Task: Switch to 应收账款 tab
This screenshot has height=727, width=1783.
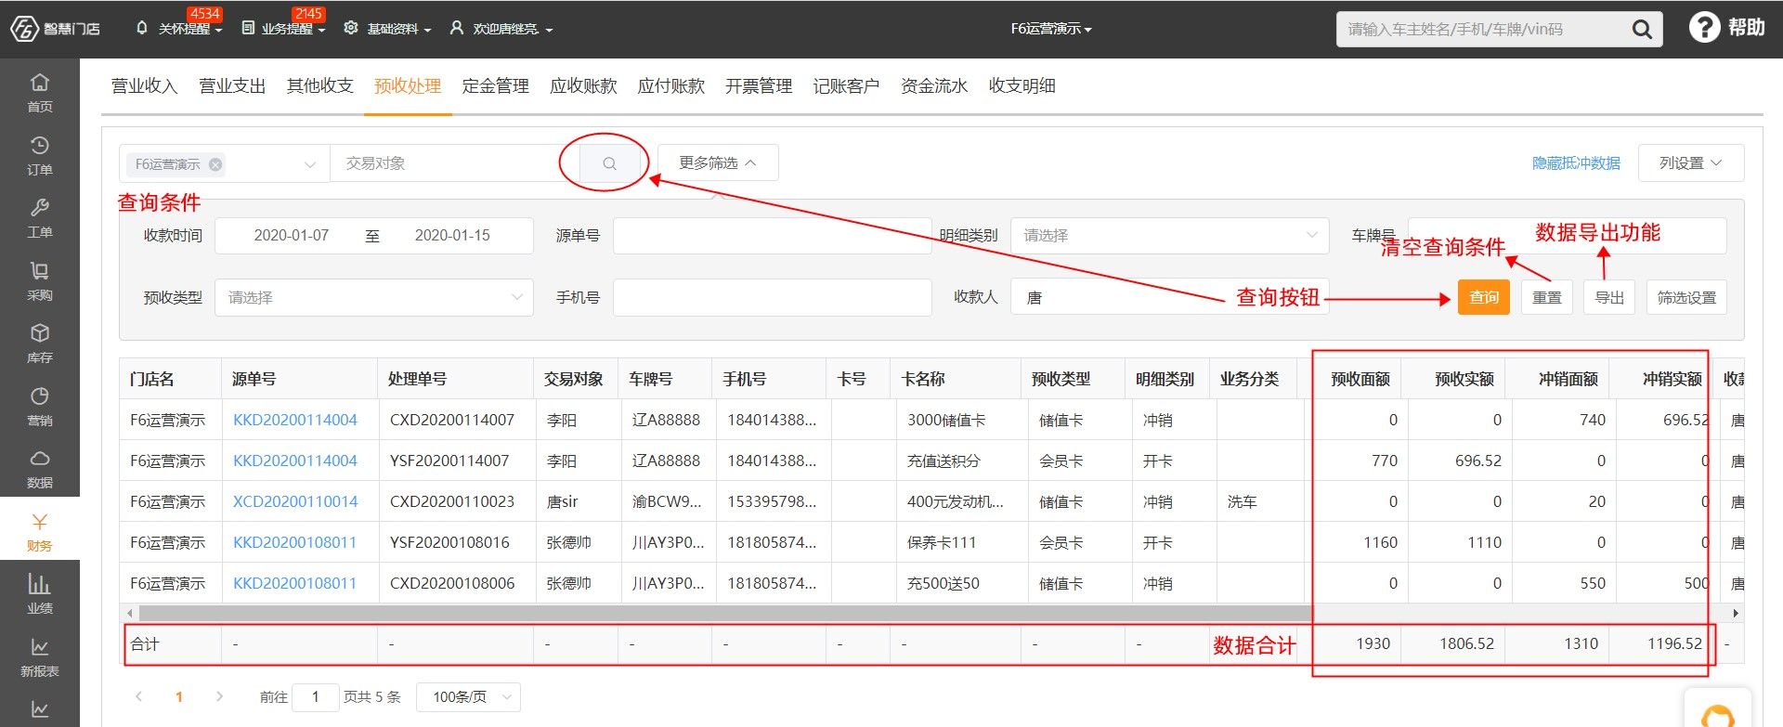Action: click(583, 86)
